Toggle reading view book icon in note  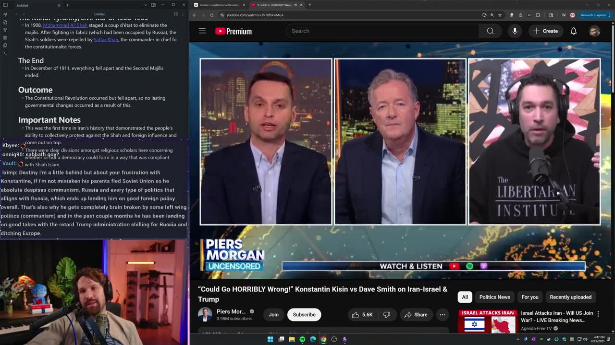[176, 14]
